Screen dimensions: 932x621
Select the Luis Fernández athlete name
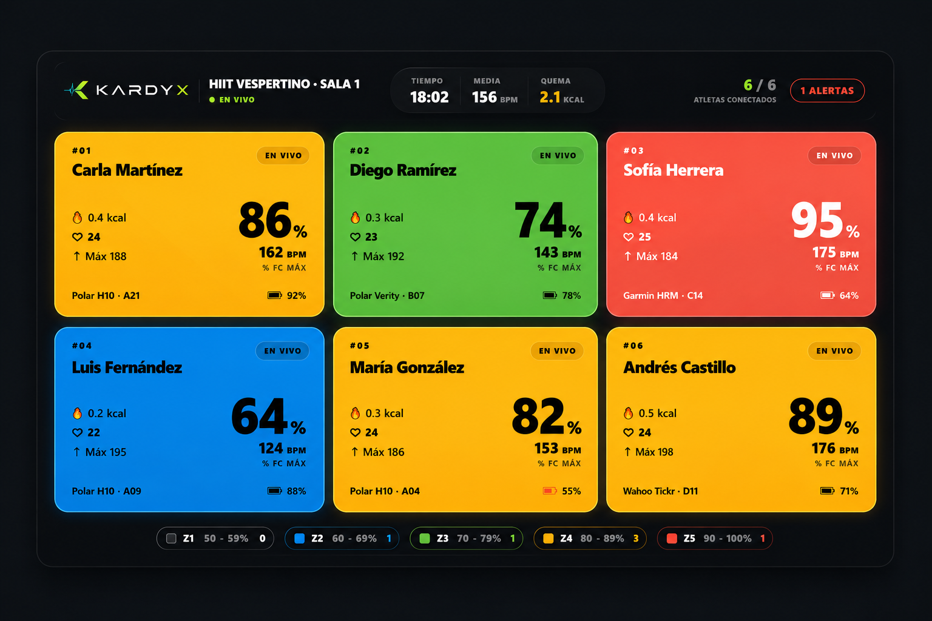(x=127, y=368)
